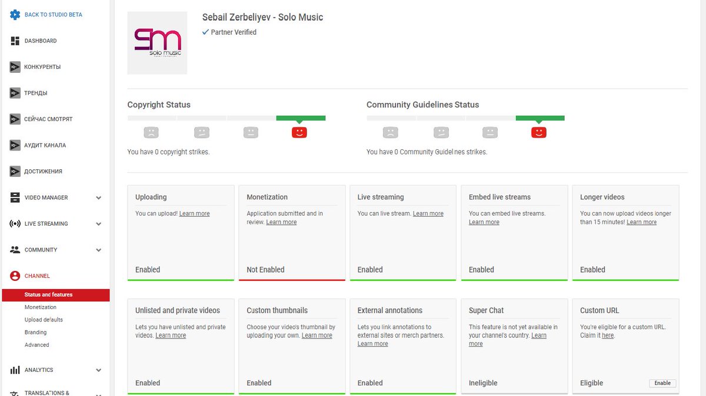Click the Translations icon at sidebar bottom
Screen dimensions: 706x396
(x=15, y=393)
